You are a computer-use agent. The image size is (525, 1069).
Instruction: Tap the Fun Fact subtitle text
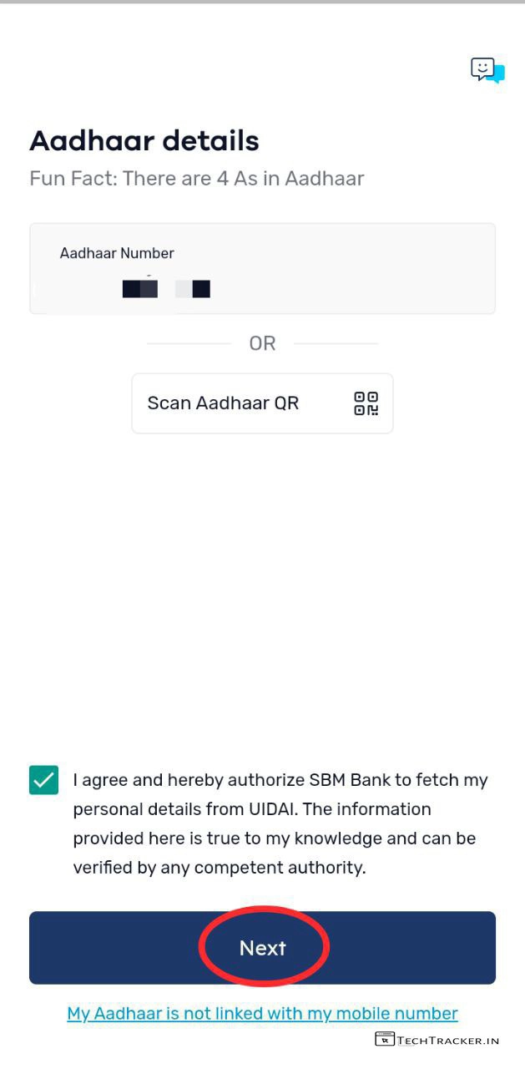click(x=197, y=179)
